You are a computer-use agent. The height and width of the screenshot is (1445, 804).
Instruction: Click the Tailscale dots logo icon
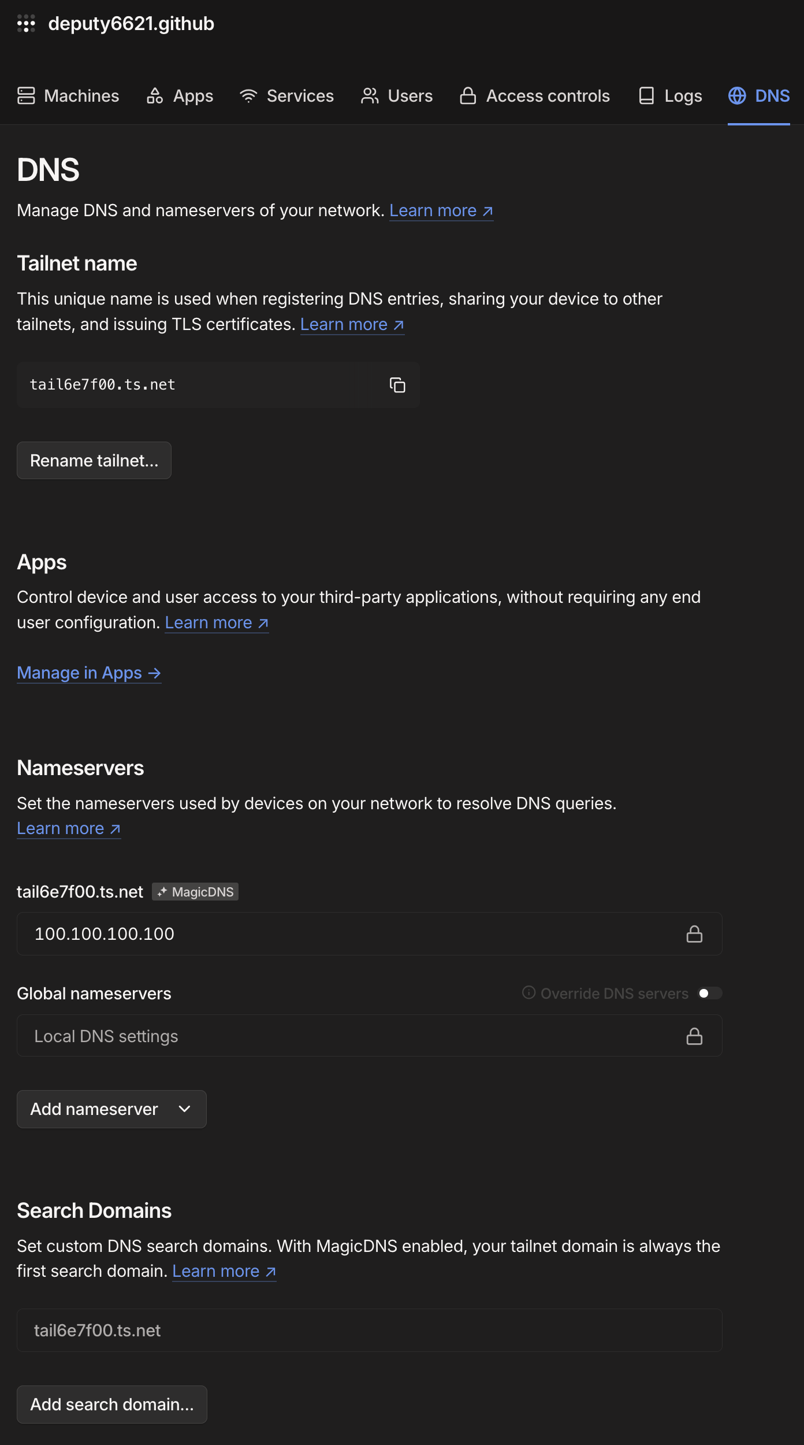point(26,24)
